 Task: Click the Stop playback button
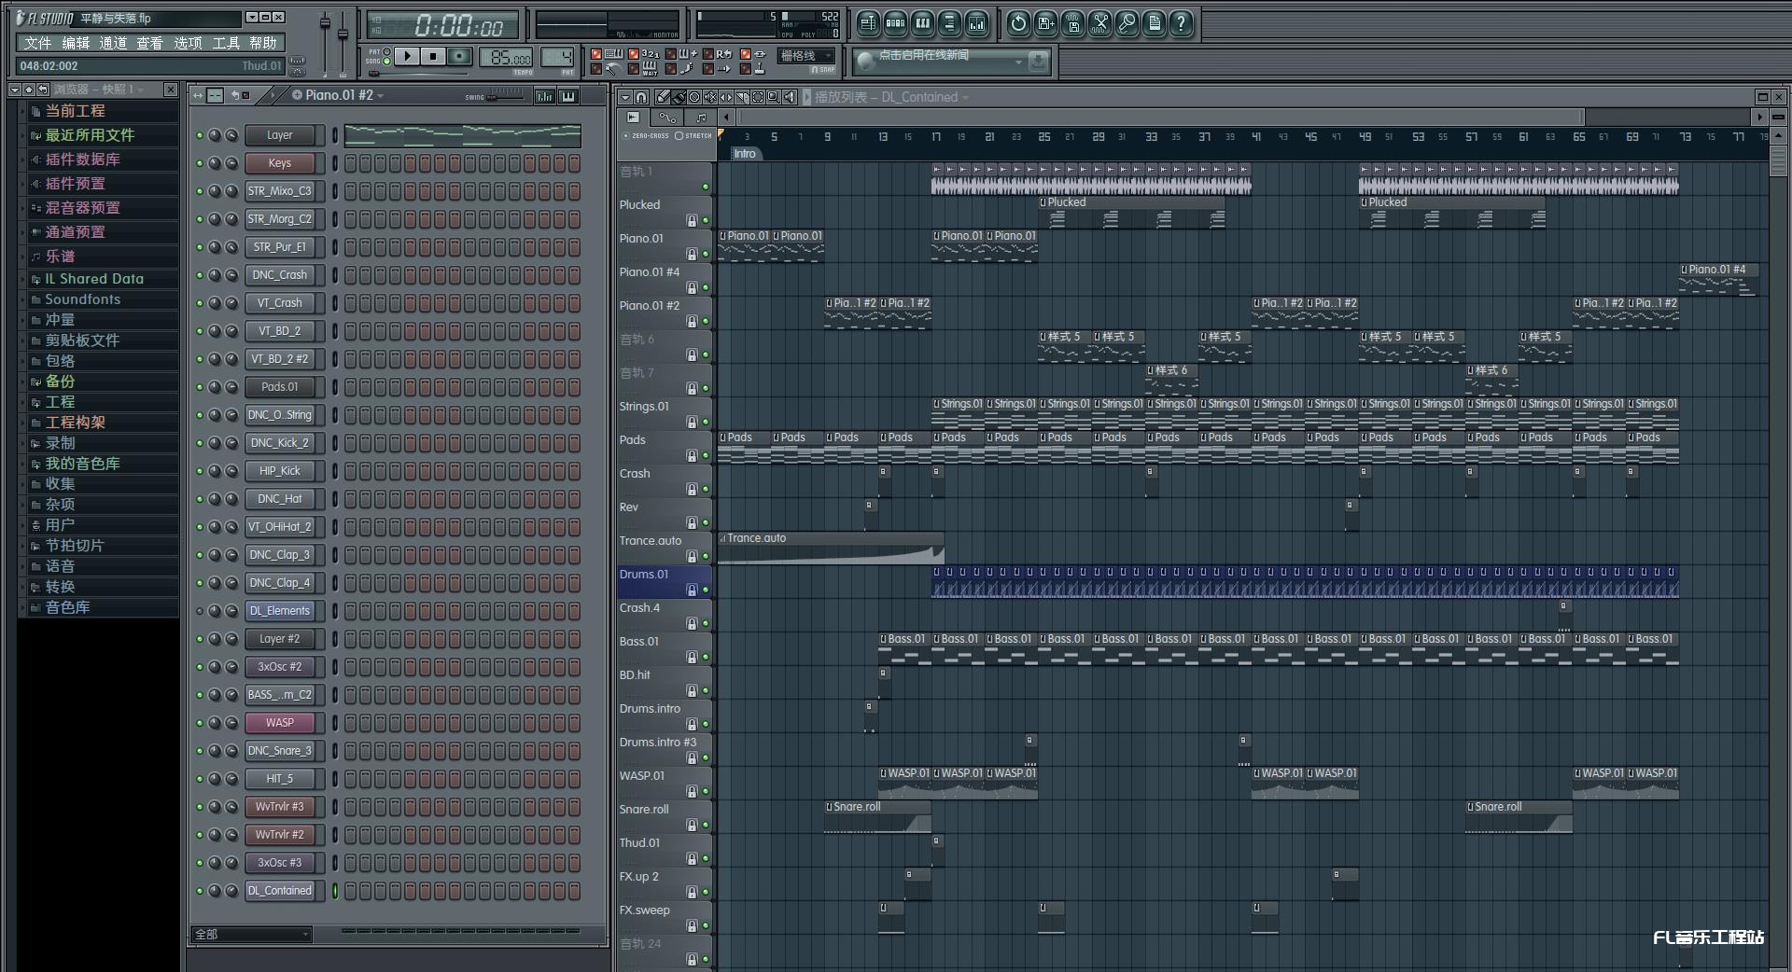tap(433, 57)
